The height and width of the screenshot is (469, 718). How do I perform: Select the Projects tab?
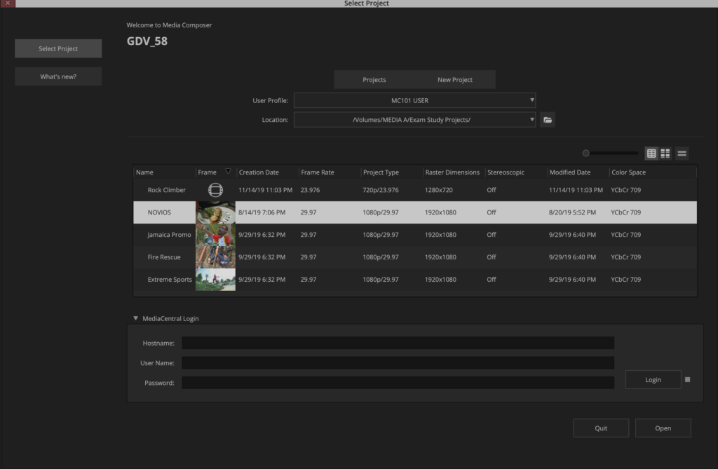click(374, 79)
